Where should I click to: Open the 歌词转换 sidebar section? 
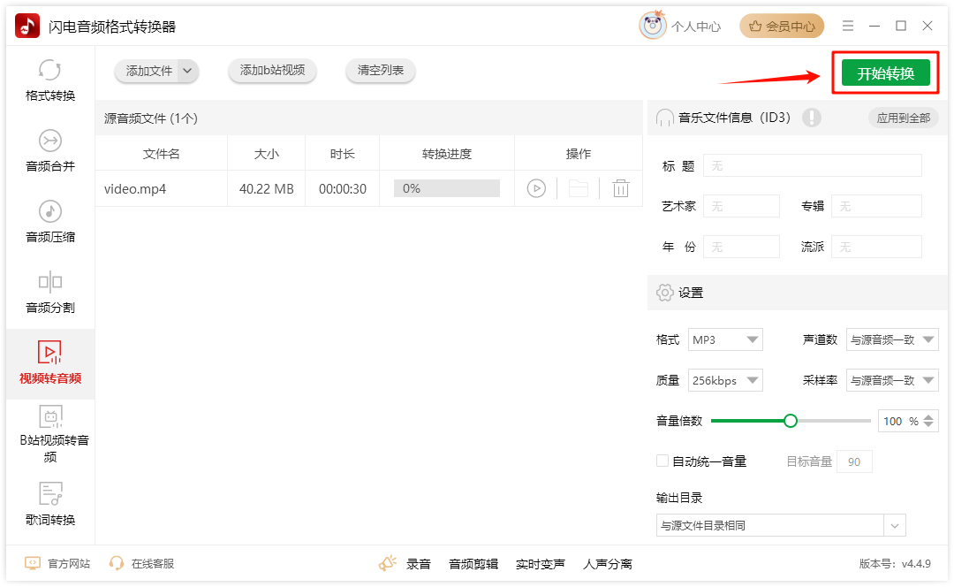49,504
